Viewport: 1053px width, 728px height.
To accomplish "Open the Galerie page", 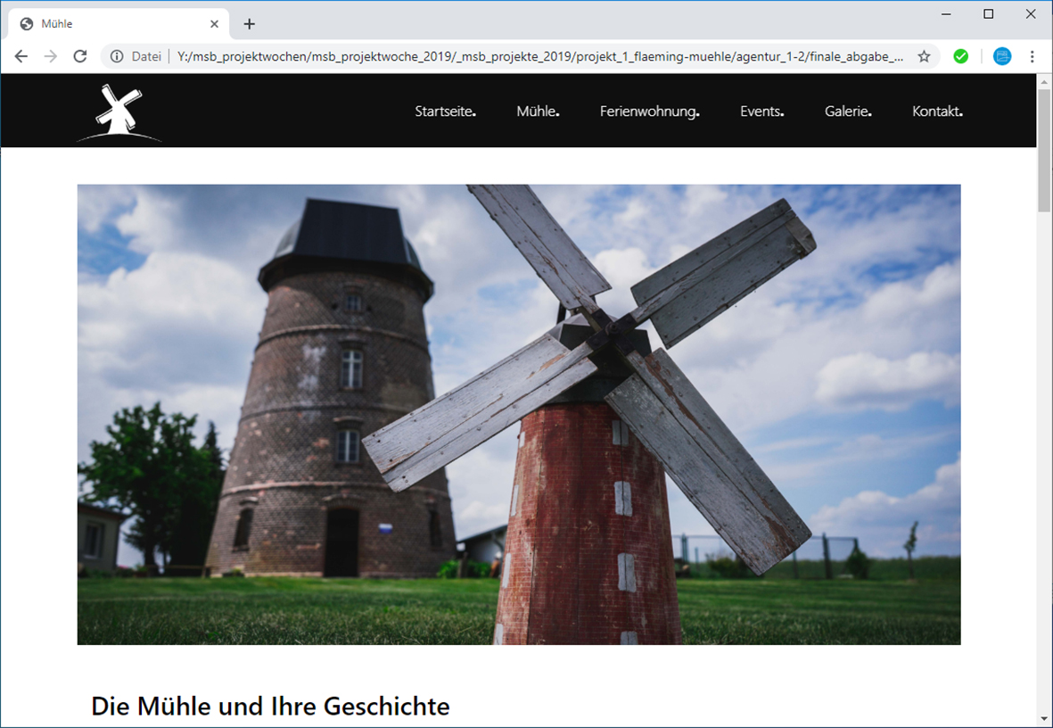I will point(847,112).
